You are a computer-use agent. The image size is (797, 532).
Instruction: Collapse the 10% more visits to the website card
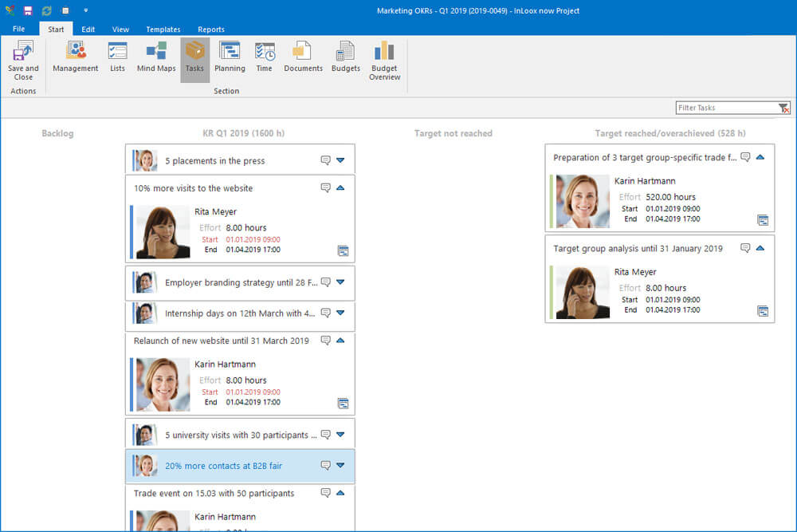pyautogui.click(x=340, y=187)
